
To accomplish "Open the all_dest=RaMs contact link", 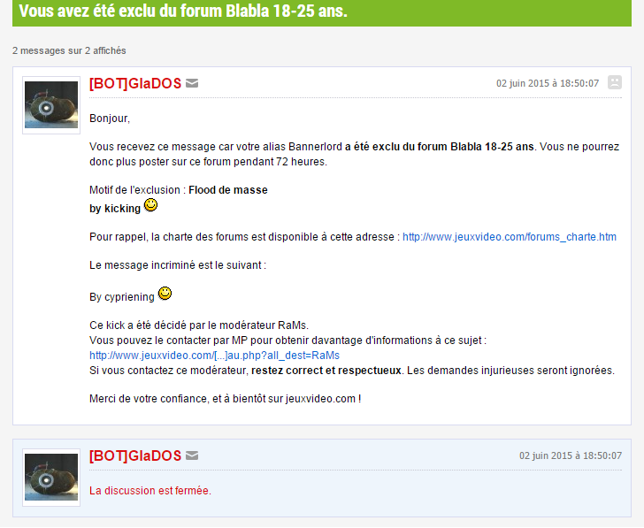I will pyautogui.click(x=214, y=356).
